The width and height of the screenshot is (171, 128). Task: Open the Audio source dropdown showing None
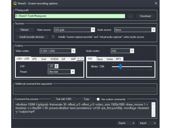tap(135, 30)
